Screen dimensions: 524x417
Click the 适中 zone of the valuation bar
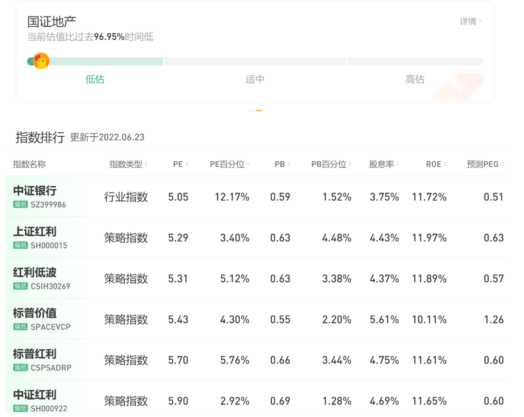(x=255, y=79)
